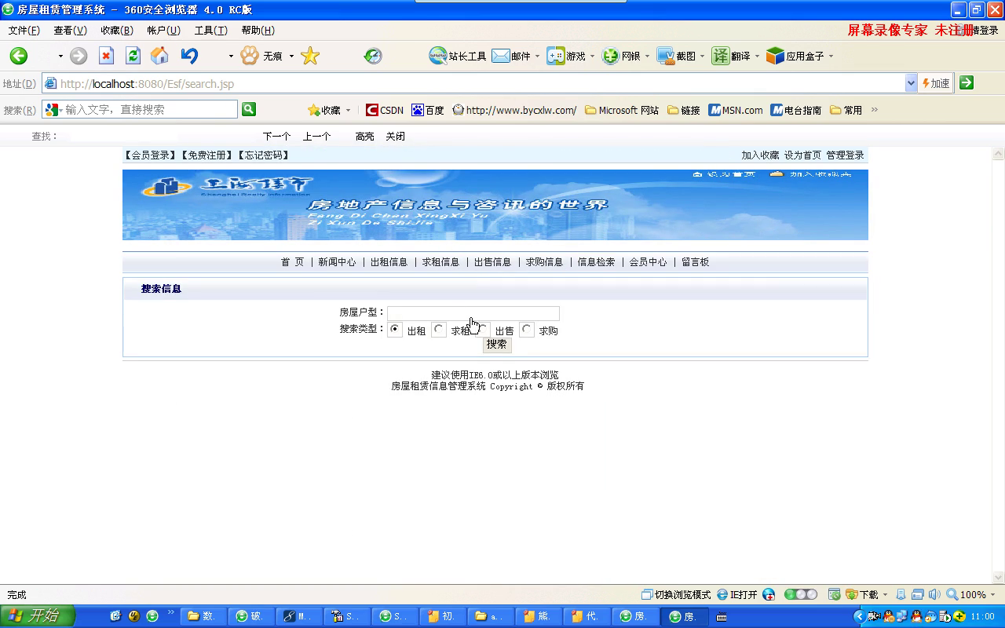Open the 工具(T) menu
Viewport: 1005px width, 628px height.
210,31
